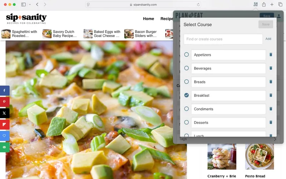The image size is (286, 179).
Task: Share the recipe by email icon
Action: pos(4,147)
